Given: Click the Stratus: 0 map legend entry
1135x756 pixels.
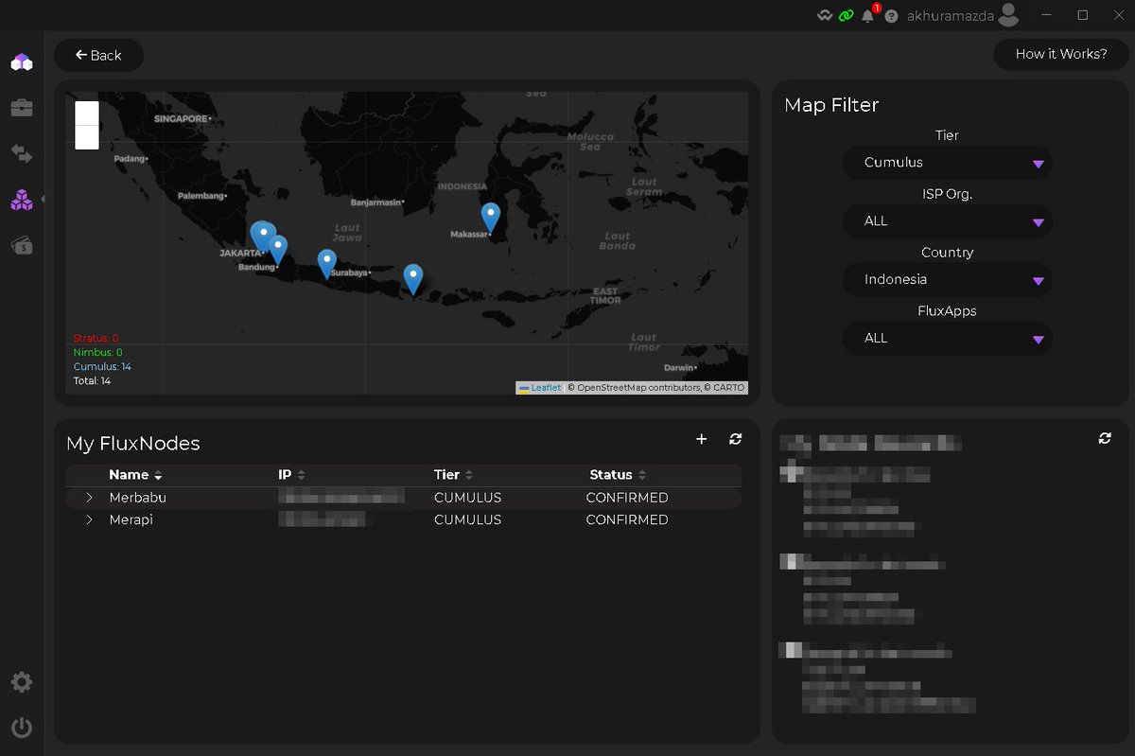Looking at the screenshot, I should (96, 339).
